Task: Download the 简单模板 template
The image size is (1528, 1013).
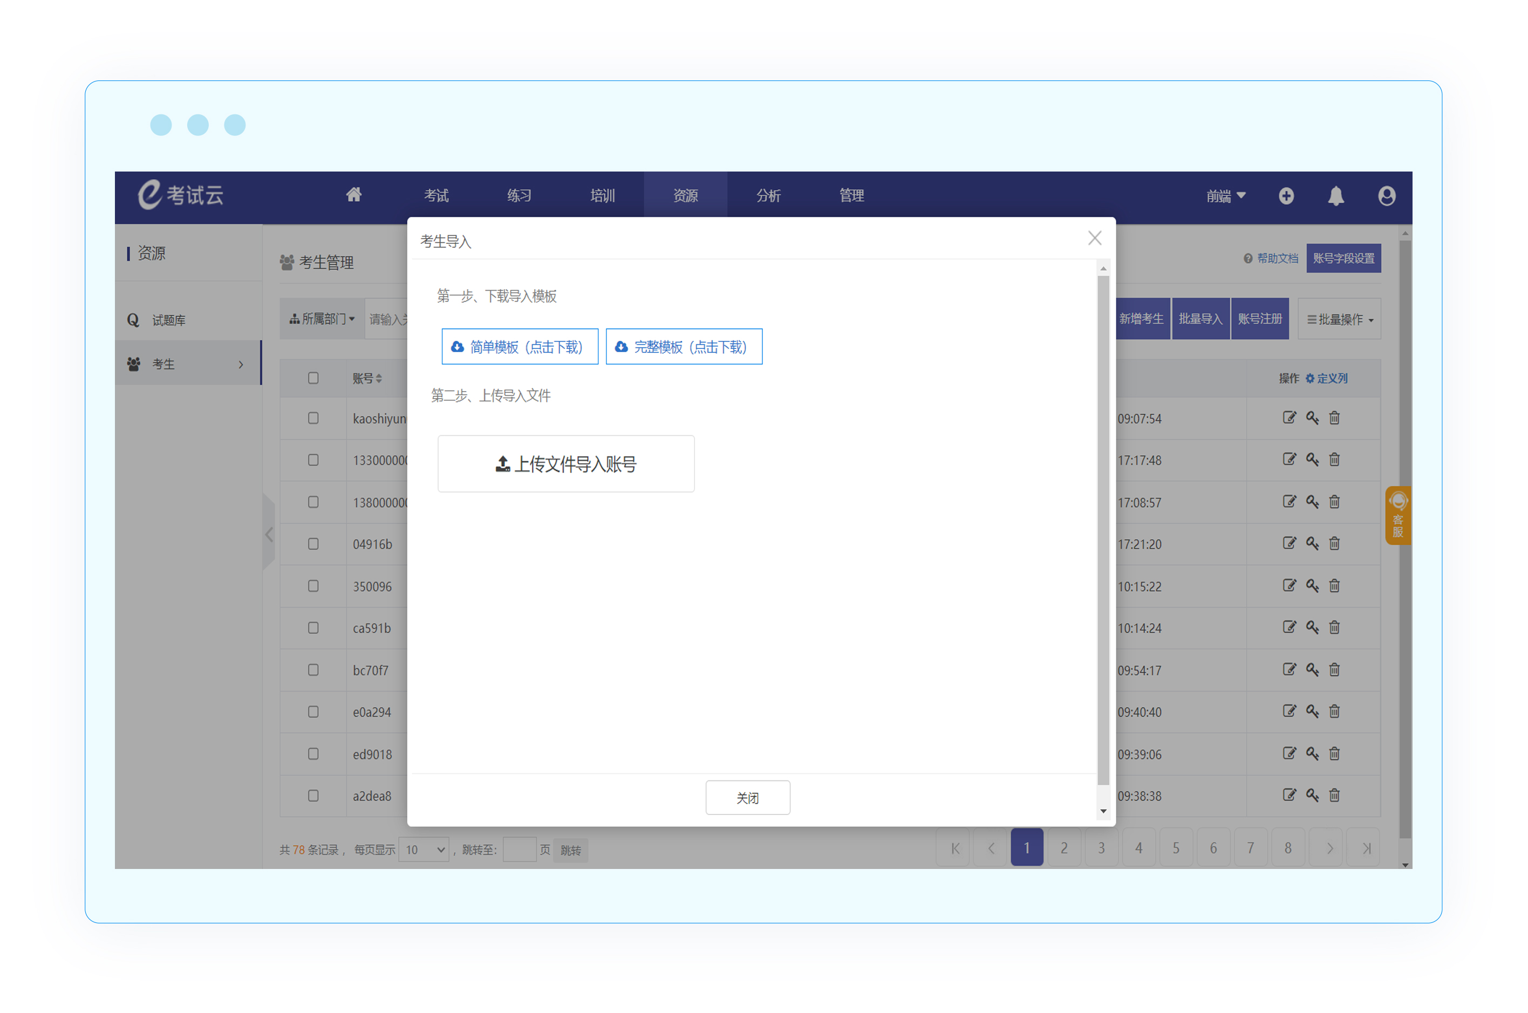Action: tap(520, 347)
